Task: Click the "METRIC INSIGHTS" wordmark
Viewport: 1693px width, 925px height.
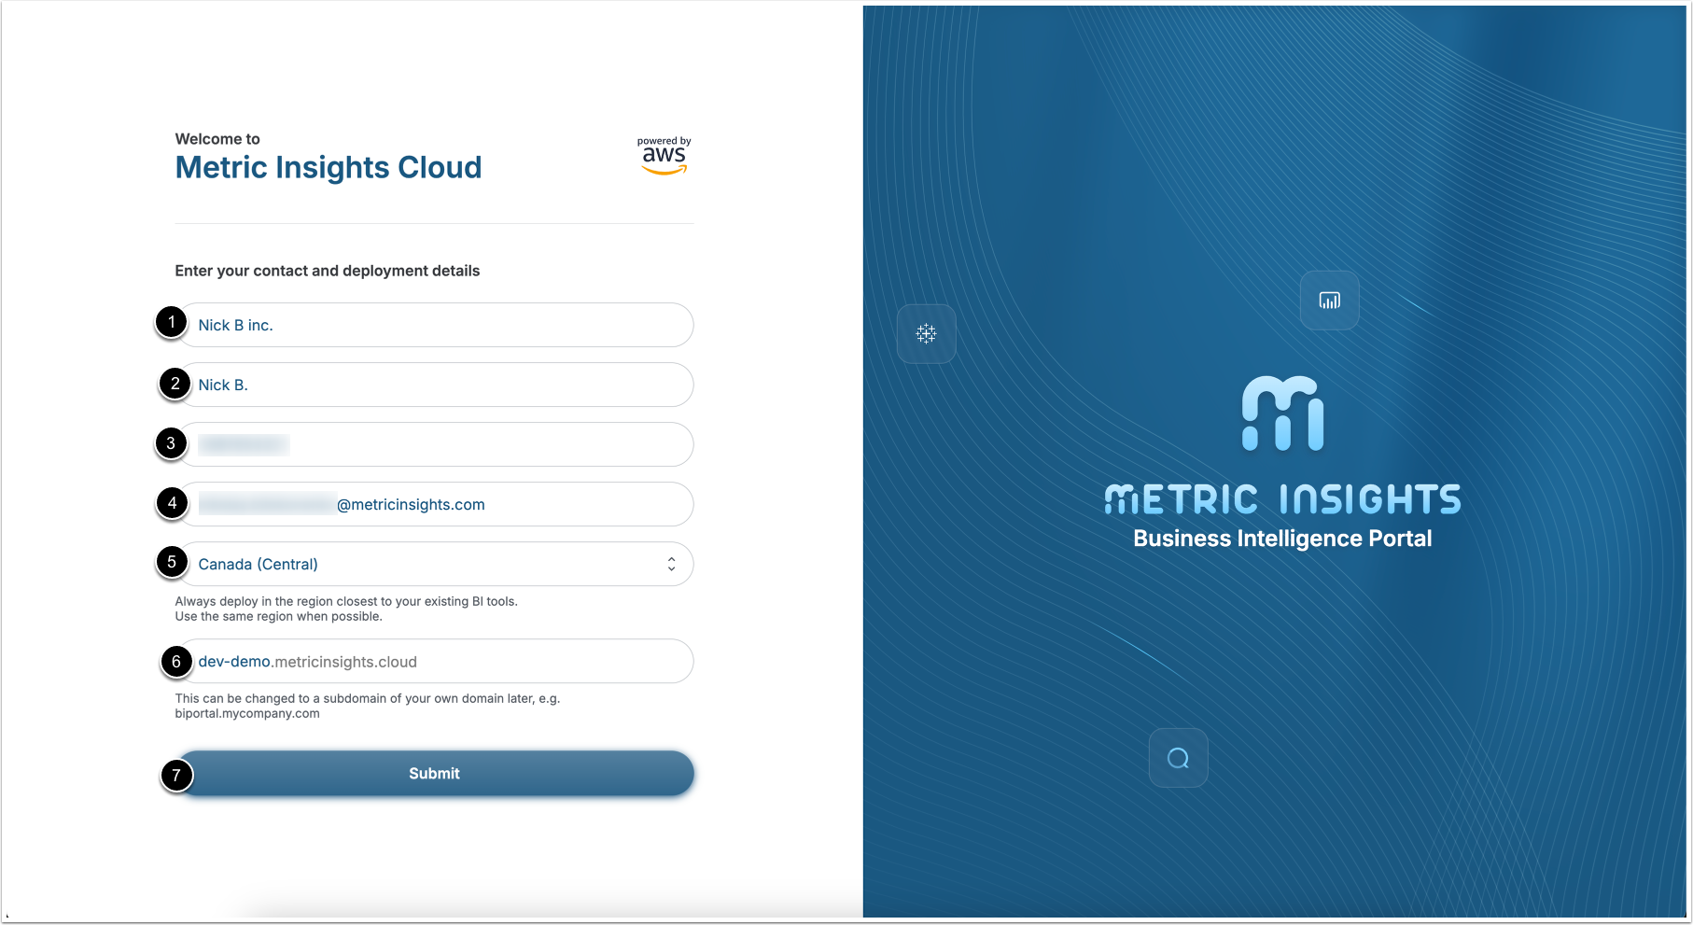Action: point(1282,499)
